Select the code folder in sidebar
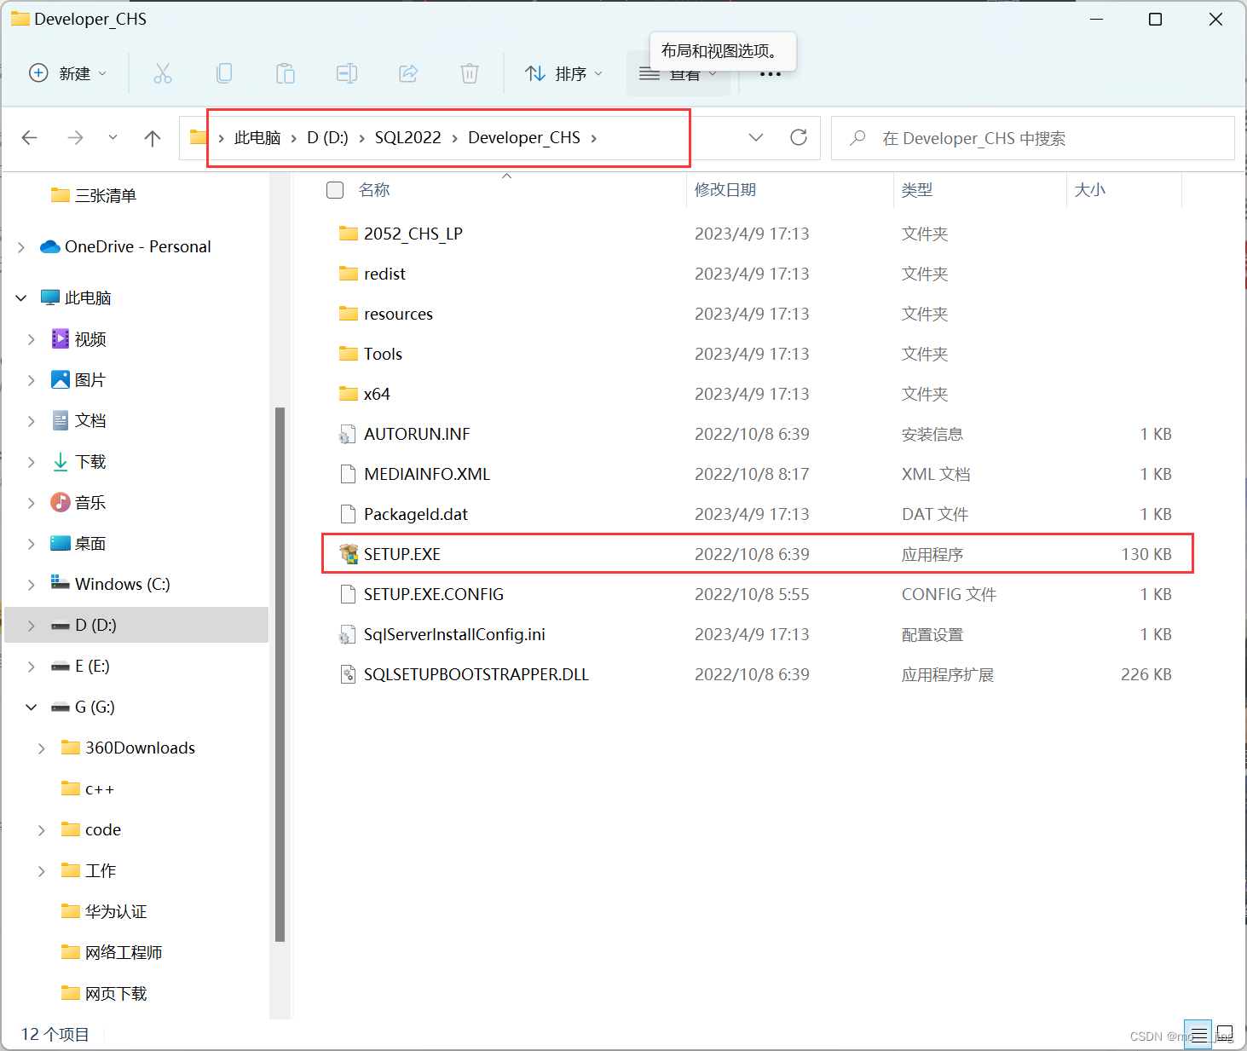The width and height of the screenshot is (1247, 1051). [x=136, y=830]
